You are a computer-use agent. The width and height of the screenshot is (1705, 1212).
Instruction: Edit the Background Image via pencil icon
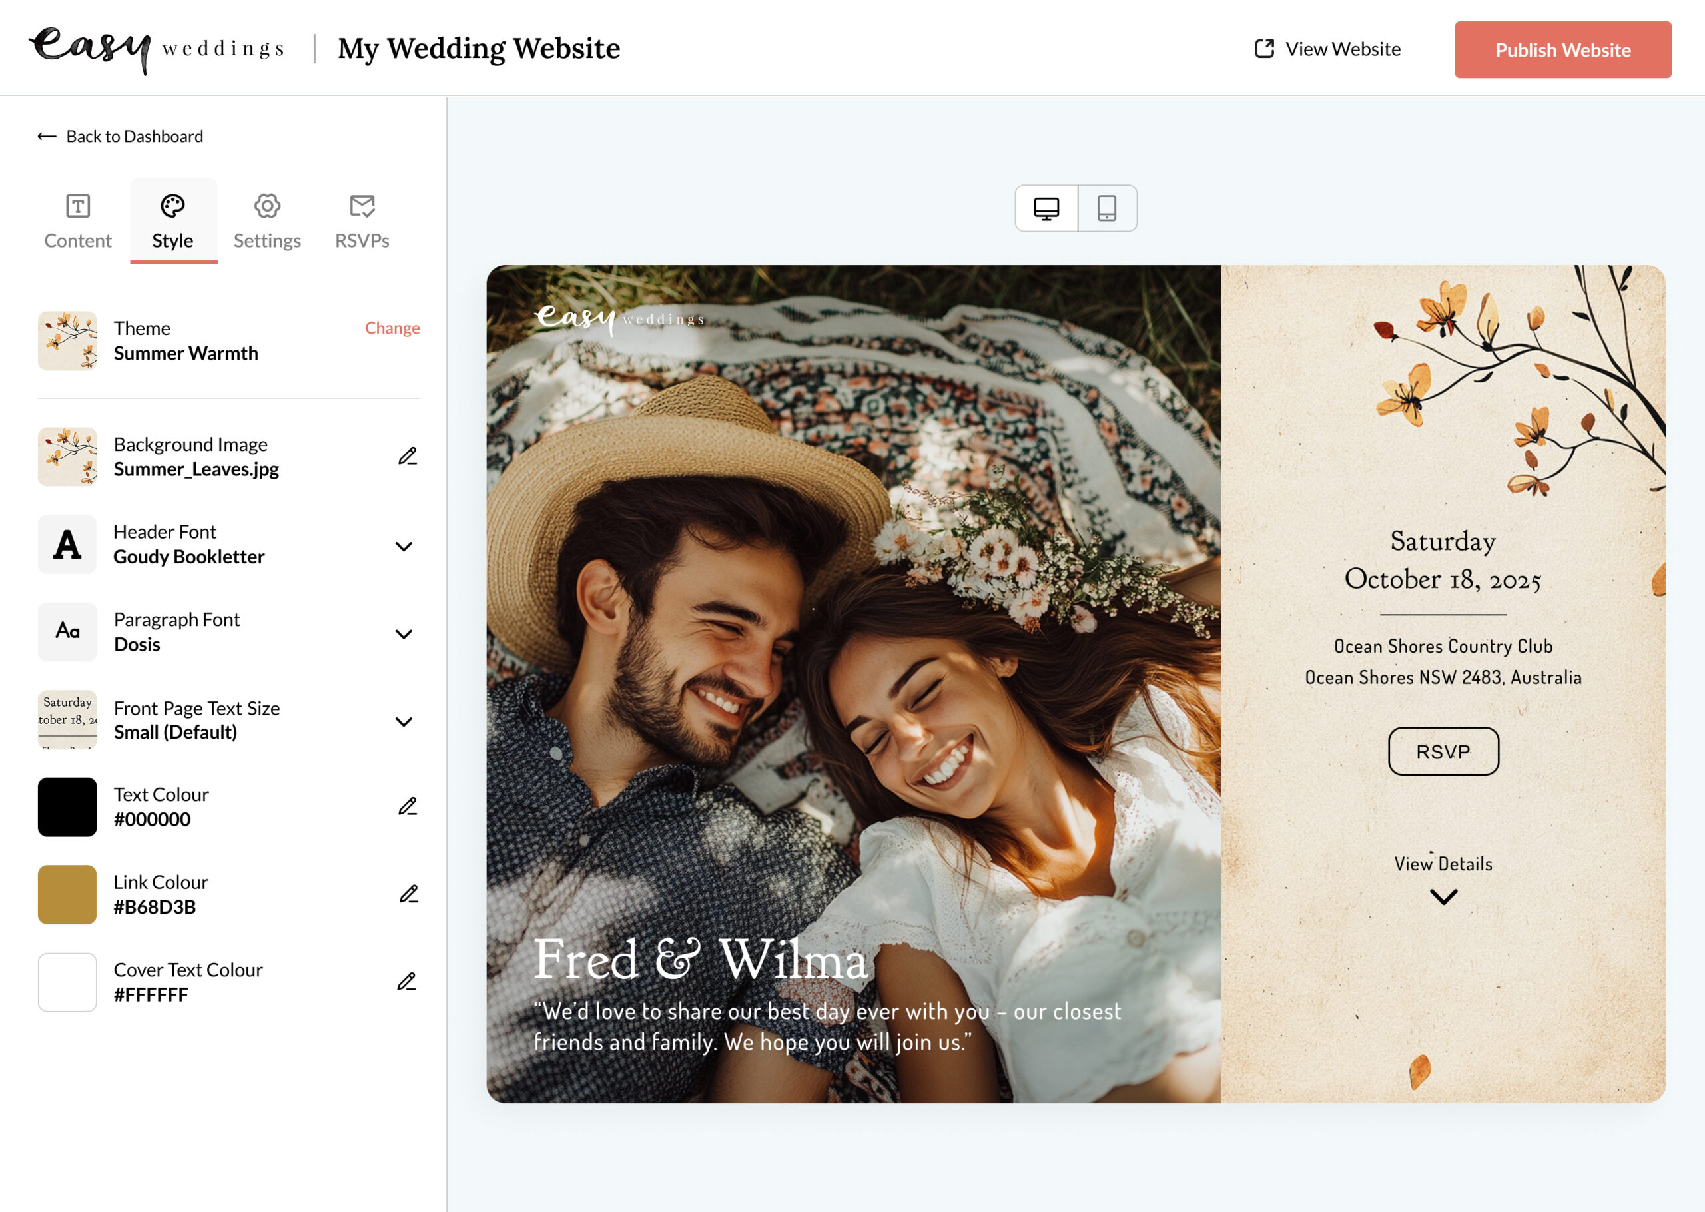(x=408, y=457)
